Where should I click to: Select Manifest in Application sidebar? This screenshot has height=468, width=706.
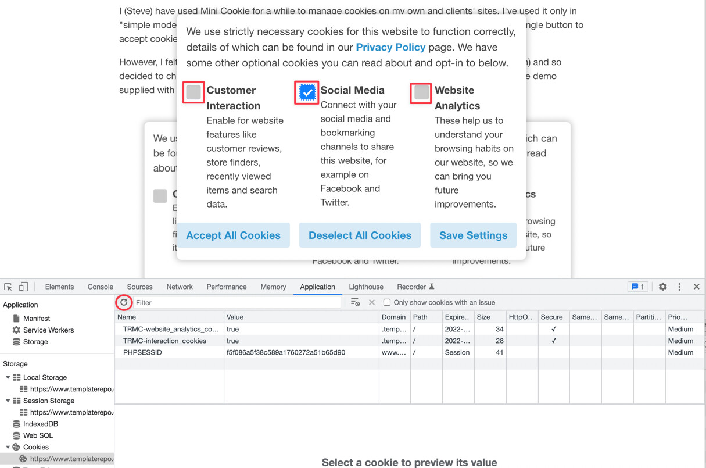37,319
